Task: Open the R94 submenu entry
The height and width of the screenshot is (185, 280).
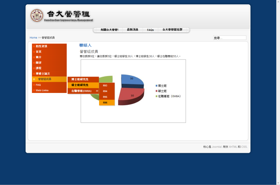Action: (x=105, y=91)
